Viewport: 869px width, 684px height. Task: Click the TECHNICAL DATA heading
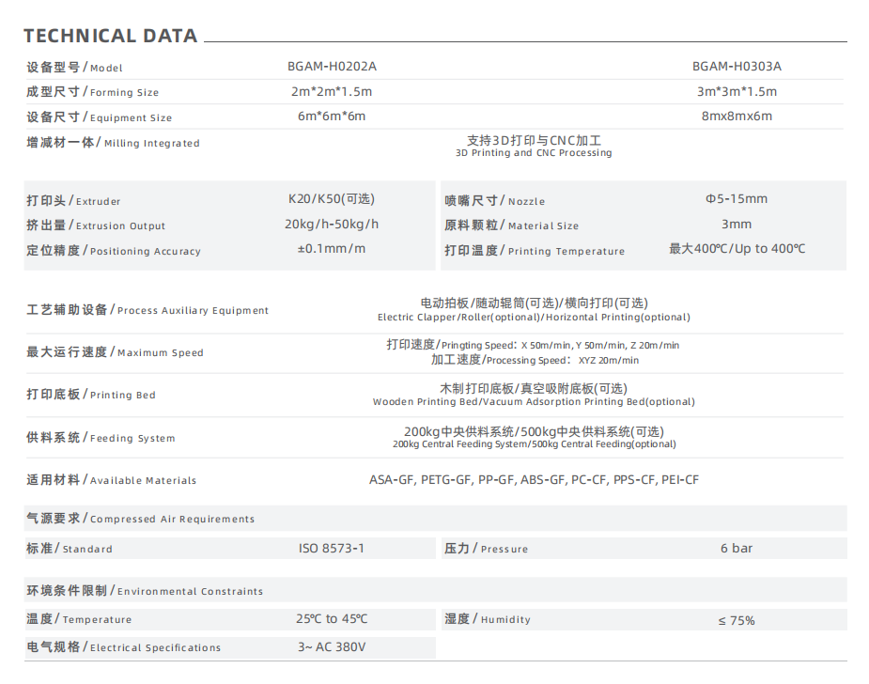[110, 36]
